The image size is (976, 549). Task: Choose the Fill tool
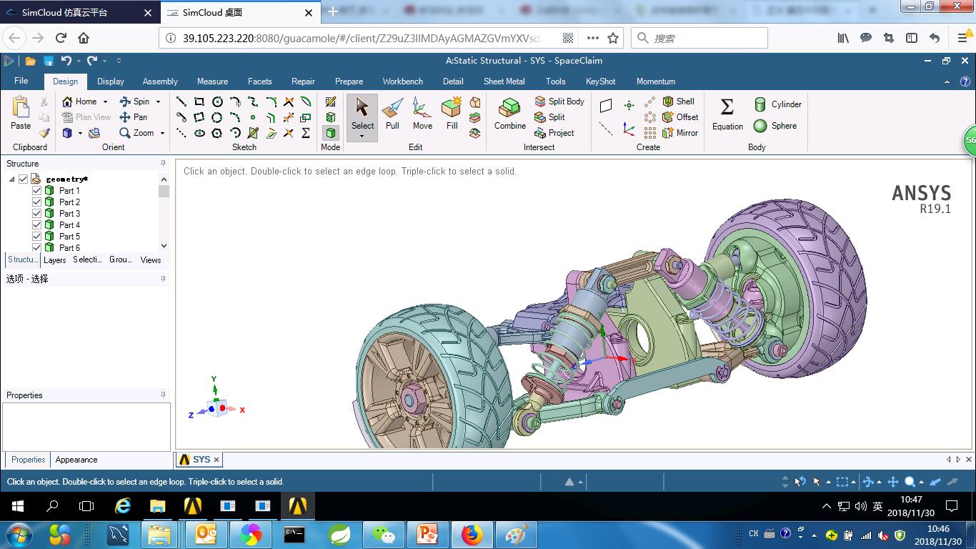coord(452,114)
